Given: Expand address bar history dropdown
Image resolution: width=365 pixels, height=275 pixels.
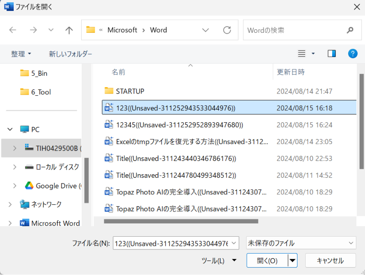Looking at the screenshot, I should 205,30.
